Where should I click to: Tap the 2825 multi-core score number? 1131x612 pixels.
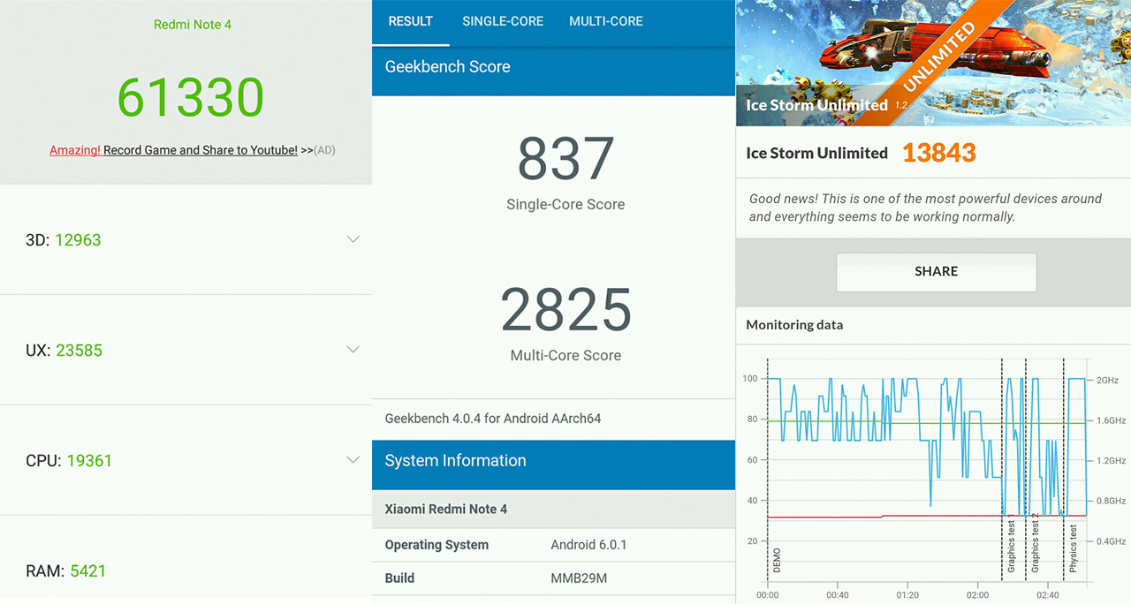tap(565, 309)
